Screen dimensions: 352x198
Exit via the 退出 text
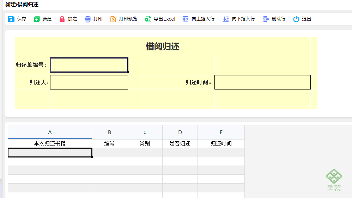[x=307, y=19]
